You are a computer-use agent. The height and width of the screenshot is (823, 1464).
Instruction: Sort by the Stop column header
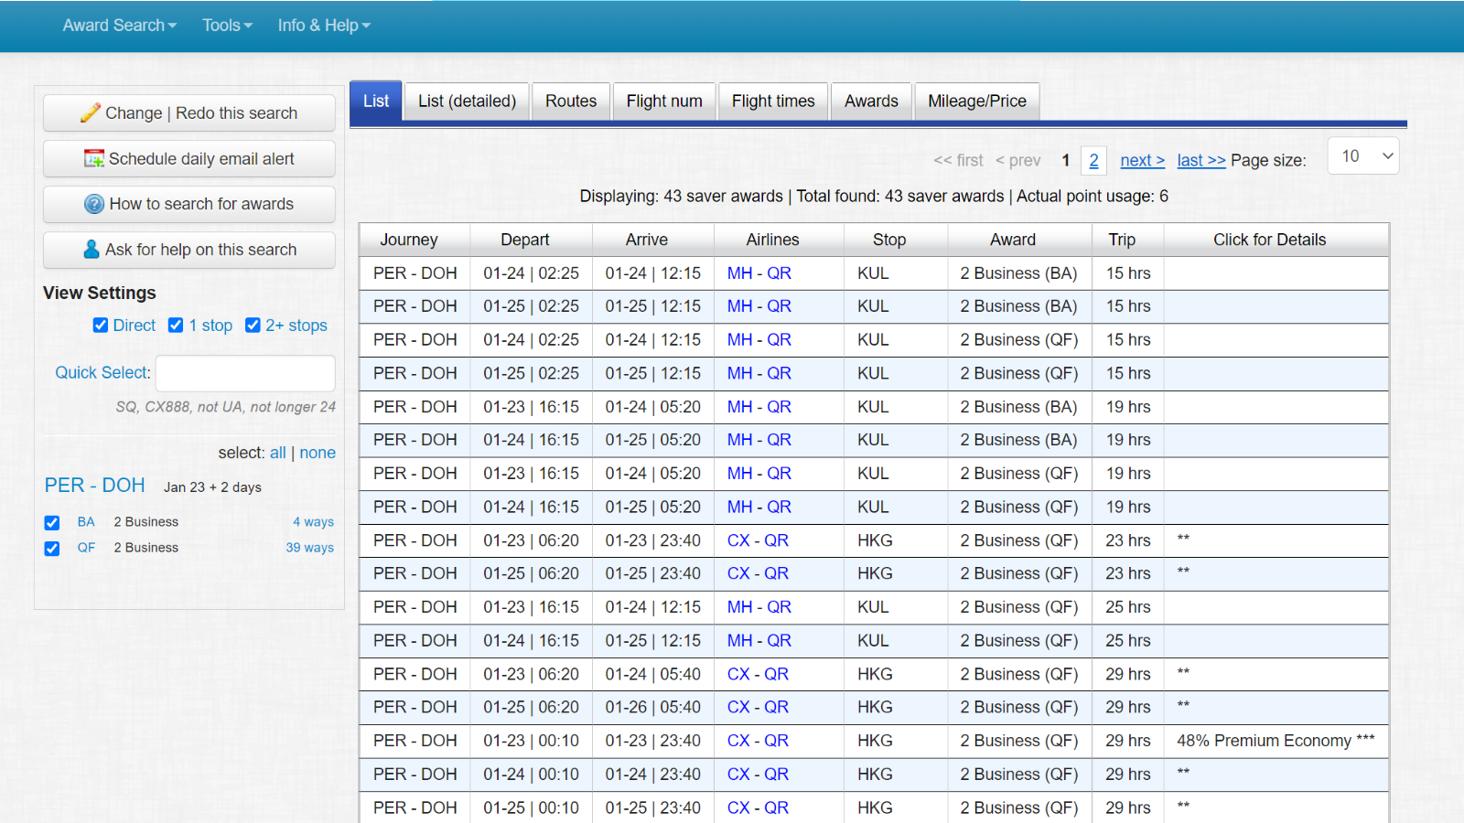click(895, 240)
